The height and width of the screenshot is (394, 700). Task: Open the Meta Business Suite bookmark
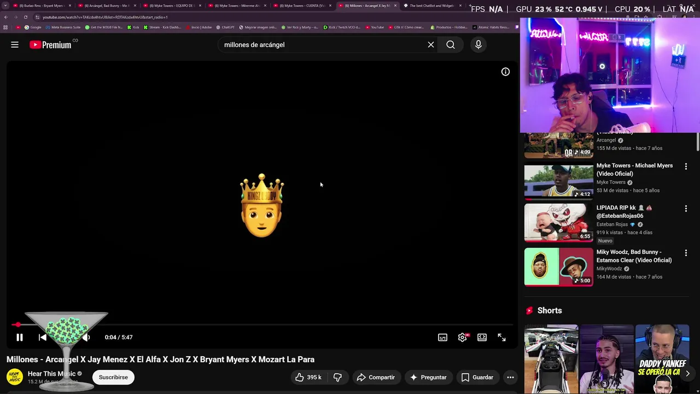coord(63,27)
